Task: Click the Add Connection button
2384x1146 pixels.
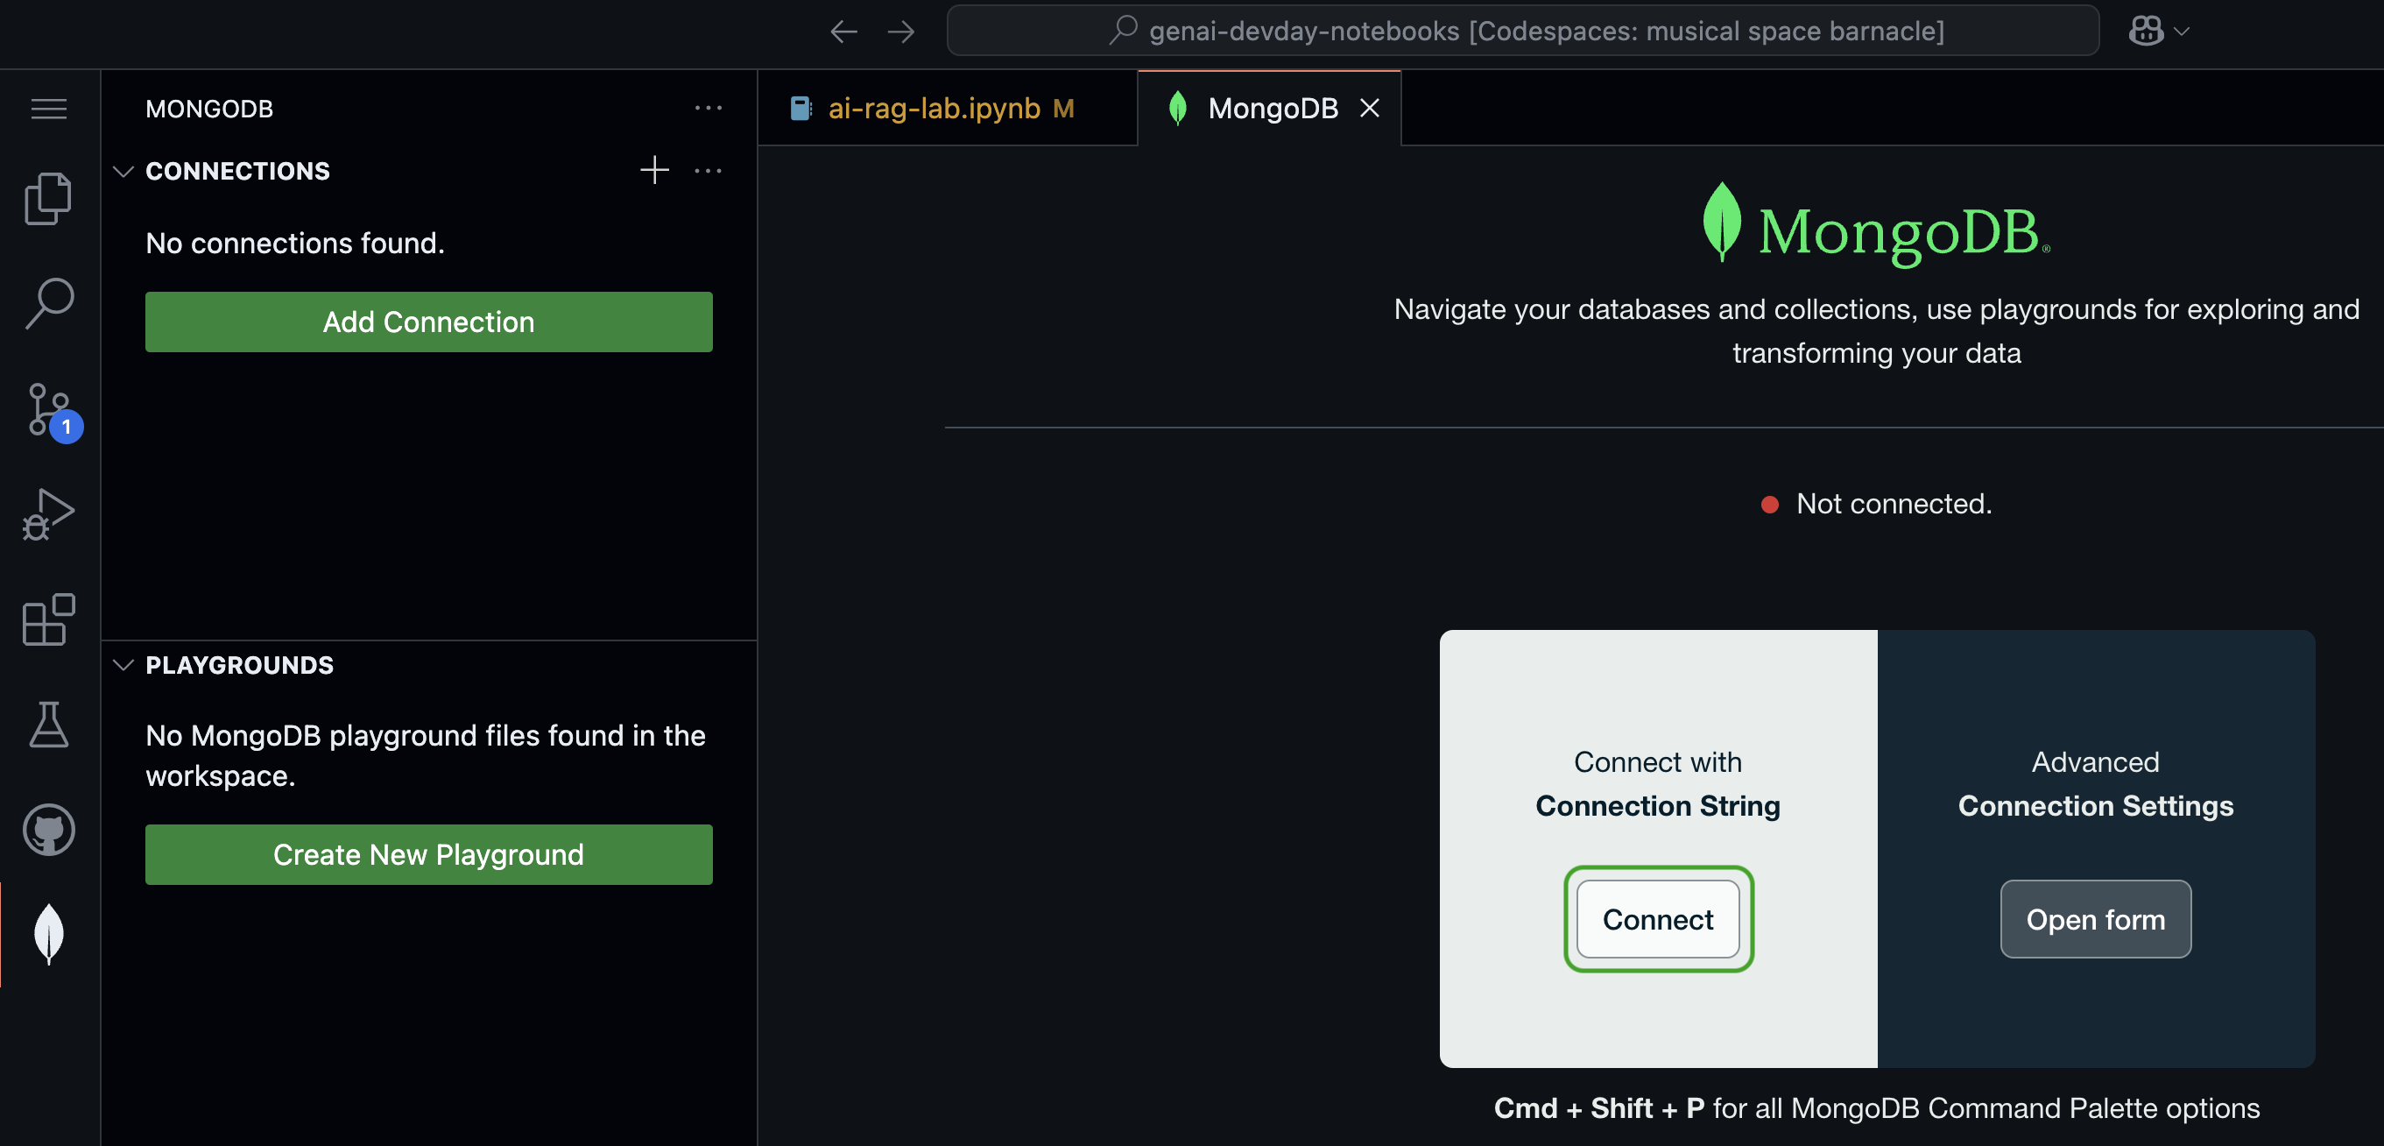Action: tap(428, 322)
